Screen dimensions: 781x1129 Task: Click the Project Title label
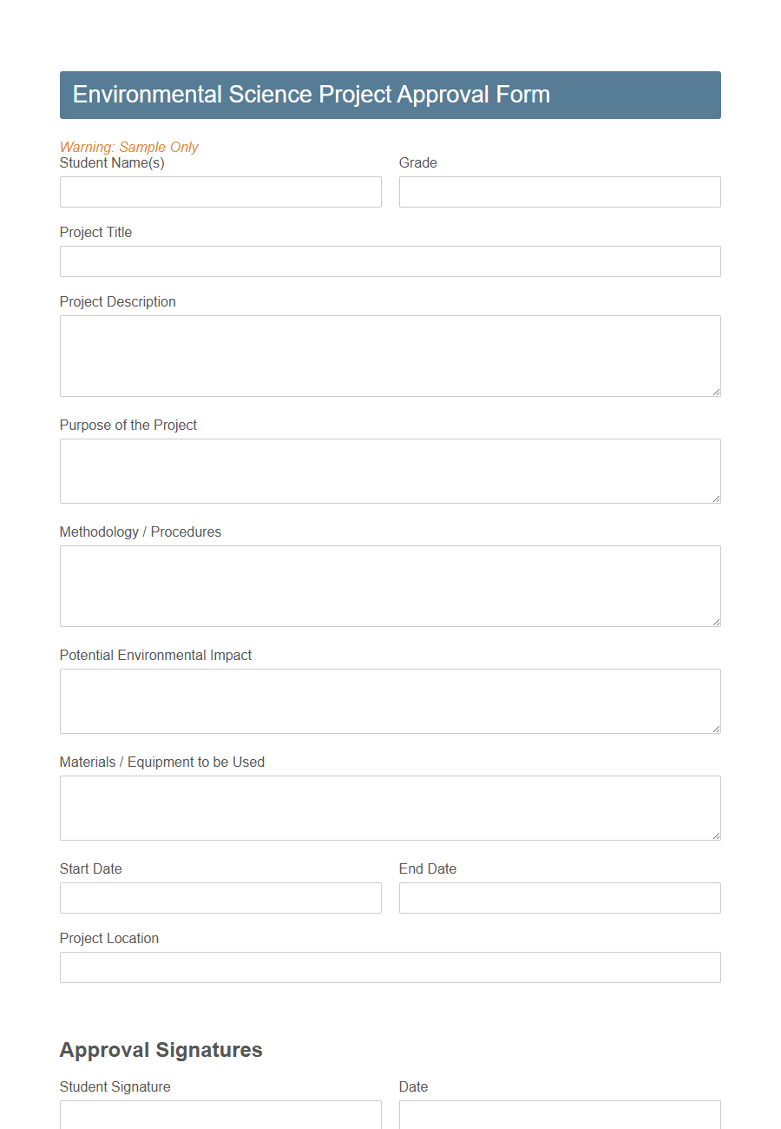pos(95,232)
